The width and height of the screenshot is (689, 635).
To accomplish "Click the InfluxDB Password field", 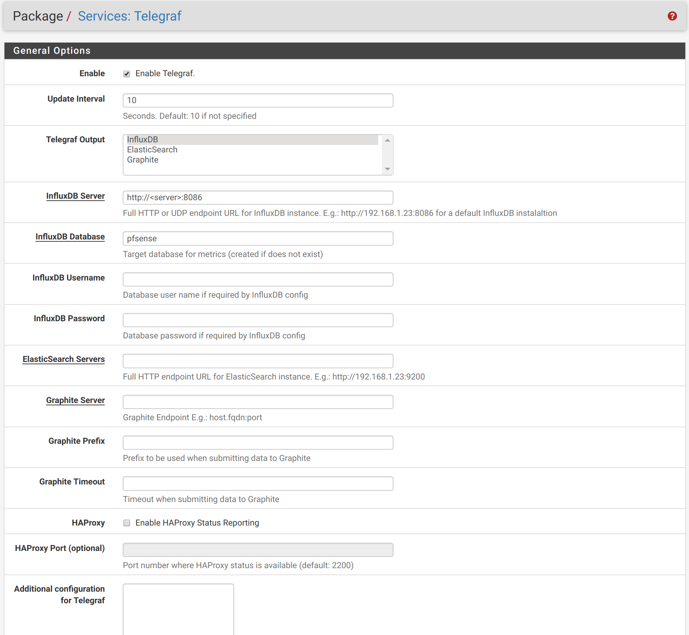I will coord(258,320).
